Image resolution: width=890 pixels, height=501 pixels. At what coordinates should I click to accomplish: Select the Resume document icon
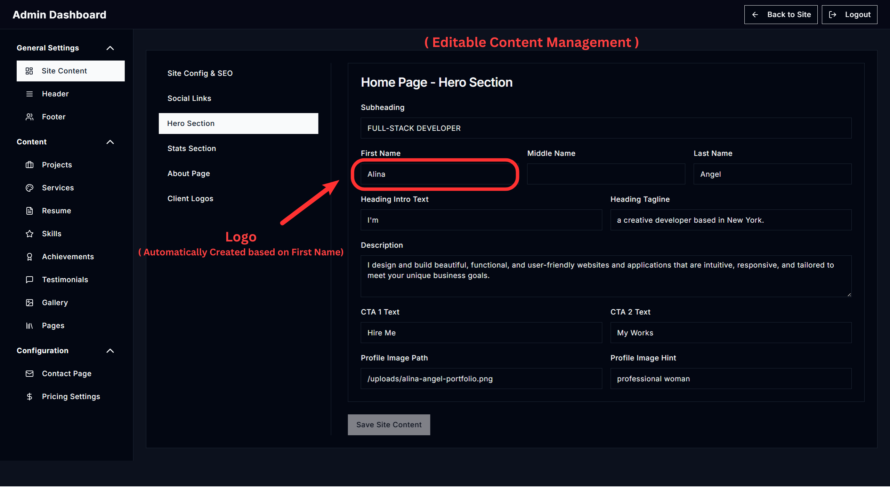(30, 210)
